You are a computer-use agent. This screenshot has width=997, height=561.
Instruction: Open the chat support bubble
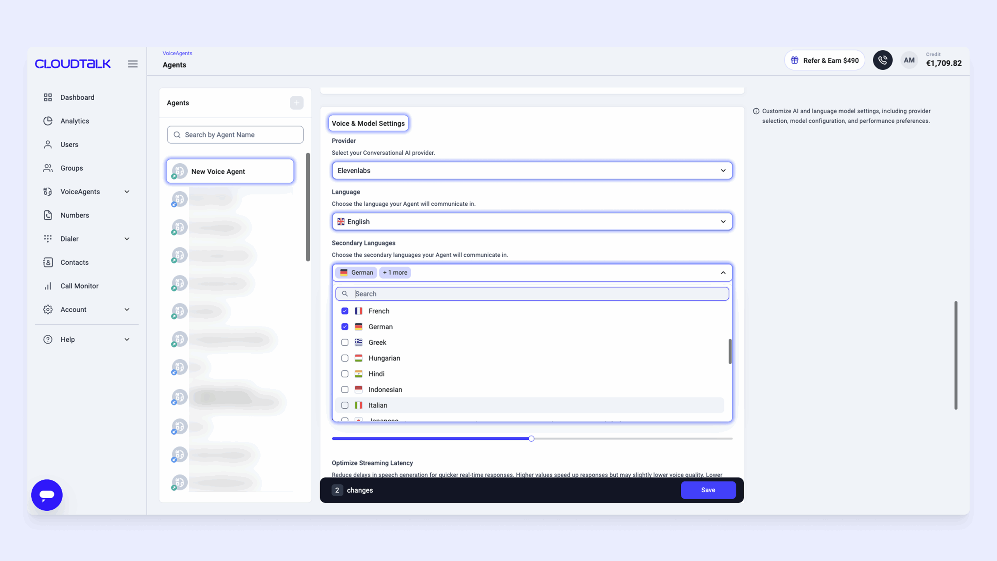47,495
